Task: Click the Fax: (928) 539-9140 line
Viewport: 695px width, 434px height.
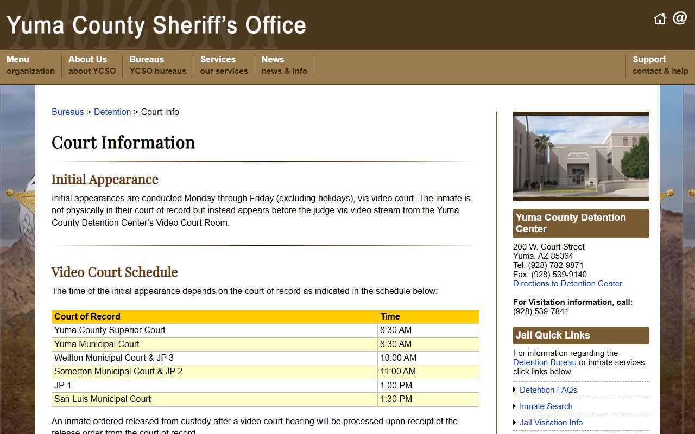Action: point(550,275)
